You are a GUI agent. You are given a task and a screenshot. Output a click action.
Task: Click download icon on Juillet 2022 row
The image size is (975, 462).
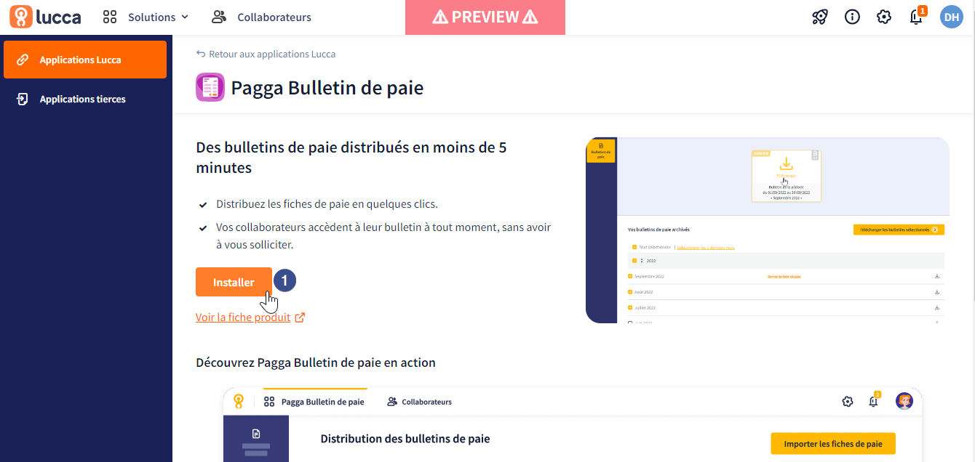point(937,307)
